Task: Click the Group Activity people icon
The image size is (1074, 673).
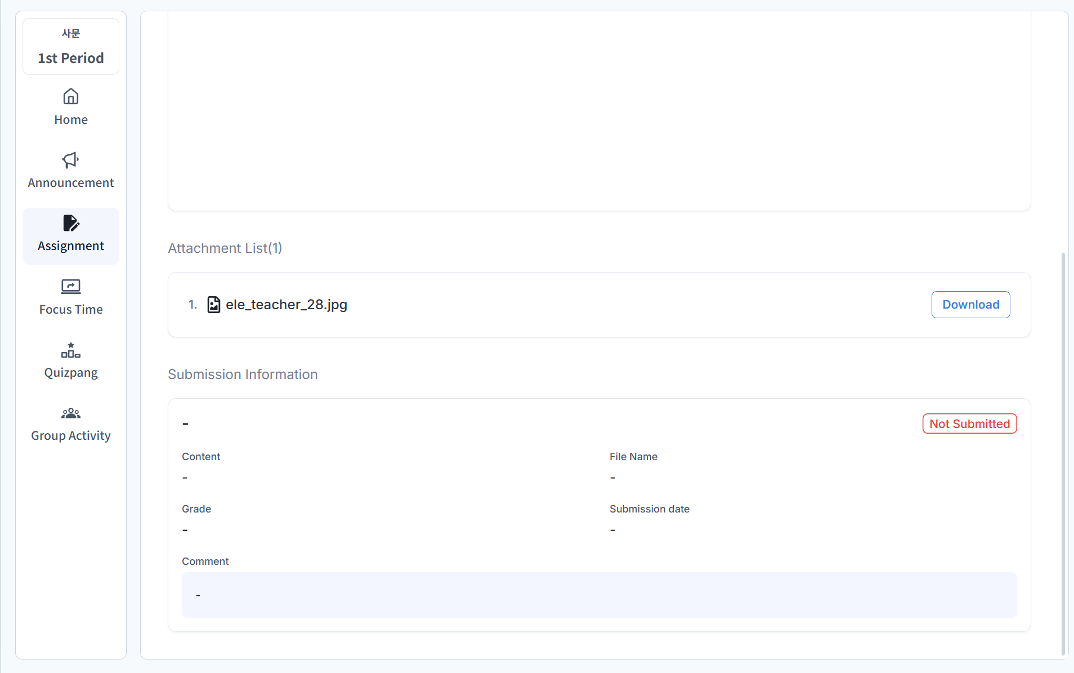Action: [x=71, y=413]
